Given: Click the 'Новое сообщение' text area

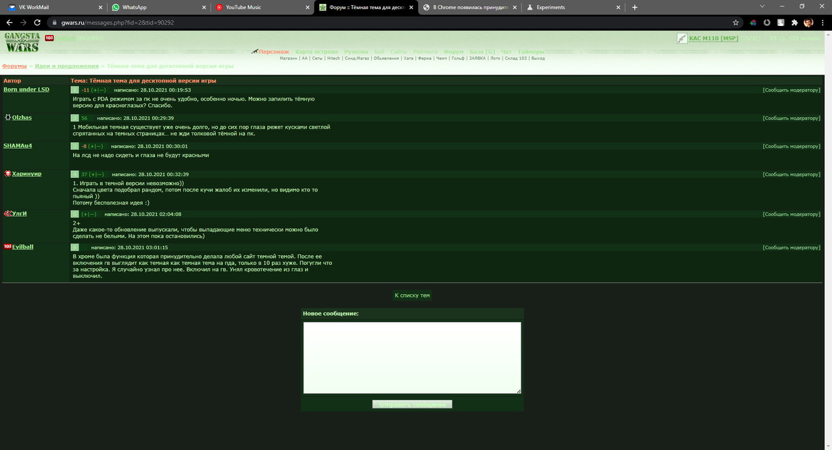Looking at the screenshot, I should click(412, 358).
